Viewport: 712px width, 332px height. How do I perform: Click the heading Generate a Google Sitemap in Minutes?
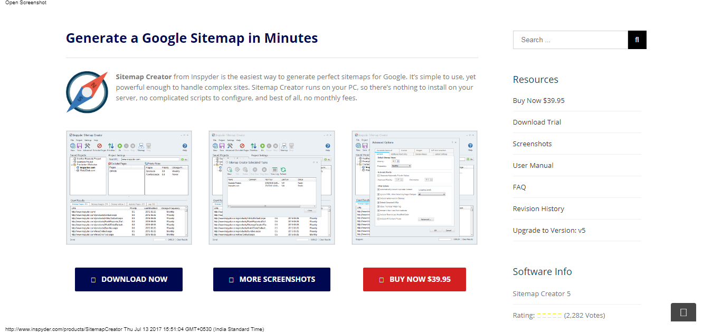click(192, 38)
